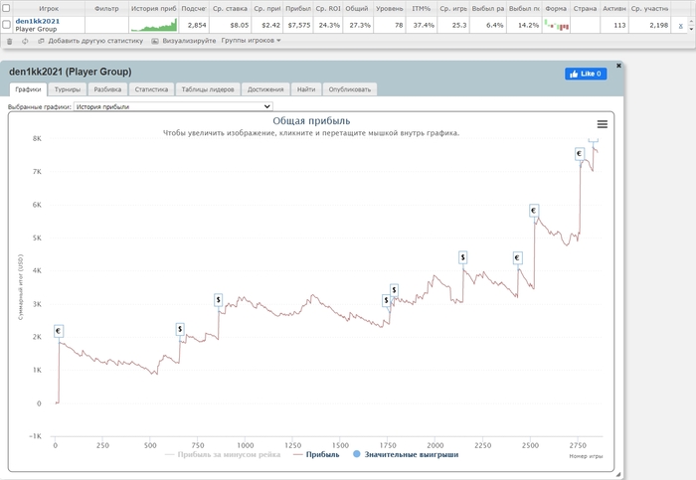Switch to the Турниры tab
Screen dimensions: 696x480
(x=68, y=89)
